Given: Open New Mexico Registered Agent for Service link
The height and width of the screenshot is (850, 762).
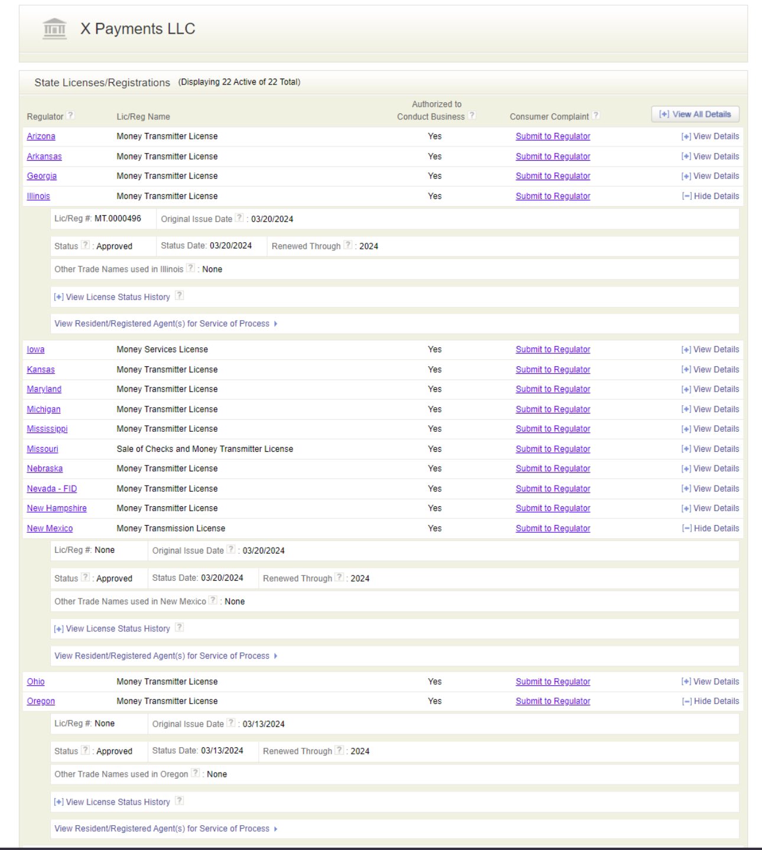Looking at the screenshot, I should [166, 656].
